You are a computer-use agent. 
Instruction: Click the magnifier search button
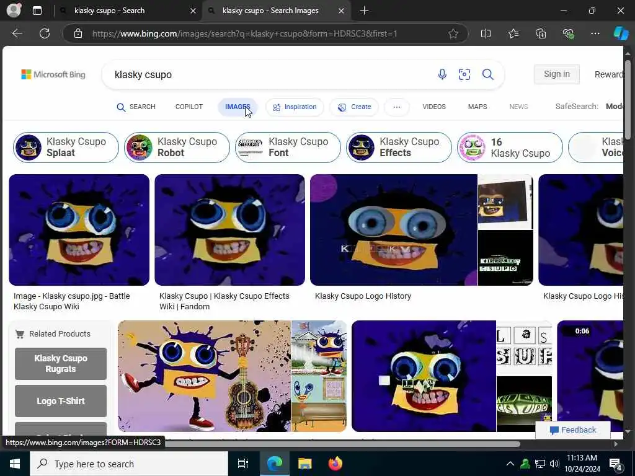(488, 74)
